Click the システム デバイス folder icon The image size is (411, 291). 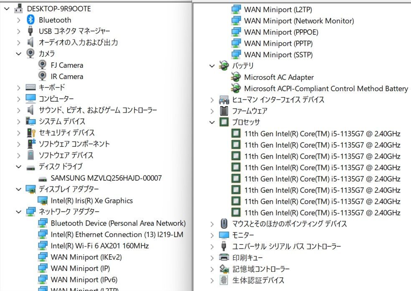[30, 121]
